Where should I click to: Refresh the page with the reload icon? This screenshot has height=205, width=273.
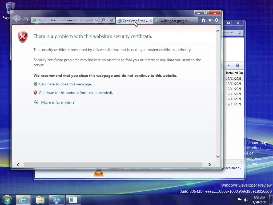[x=112, y=20]
